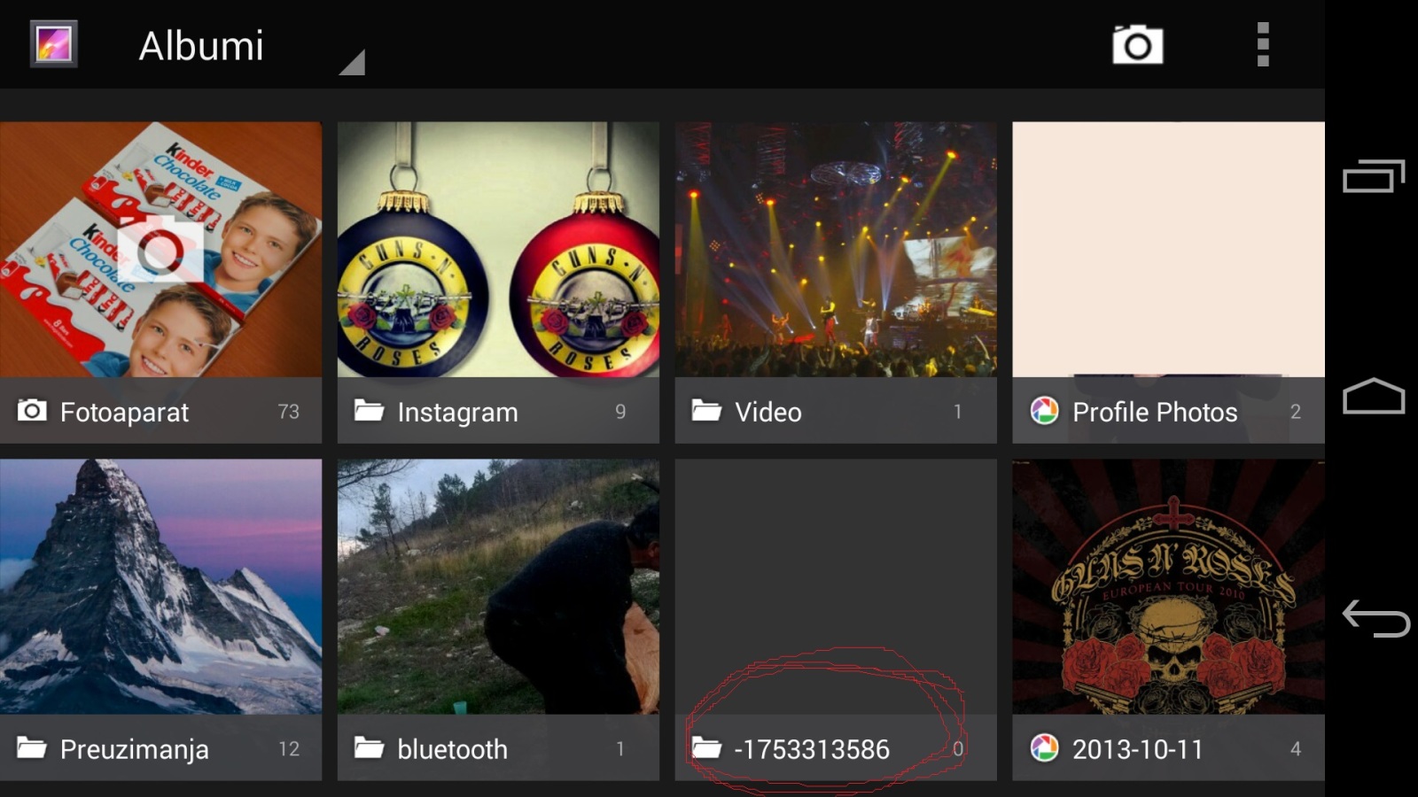Screen dimensions: 1418x797
Task: Select the -1753313586 album label
Action: point(812,749)
